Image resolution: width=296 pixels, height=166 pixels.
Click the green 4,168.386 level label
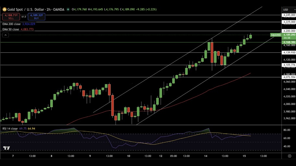pos(289,42)
